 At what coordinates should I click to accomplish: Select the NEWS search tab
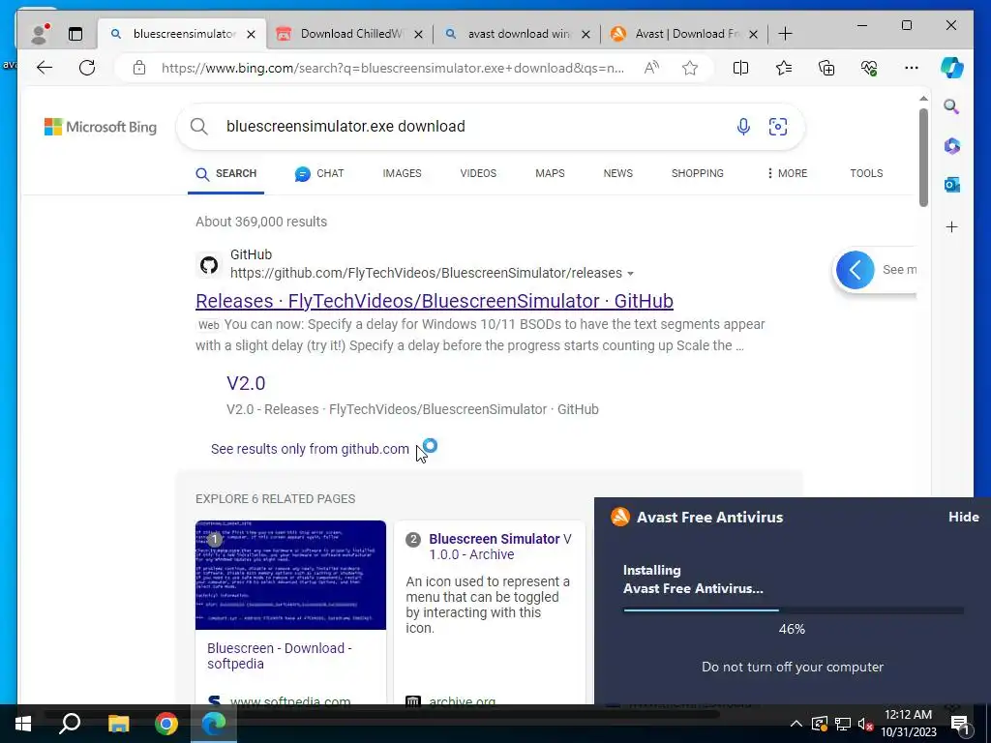[x=618, y=173]
